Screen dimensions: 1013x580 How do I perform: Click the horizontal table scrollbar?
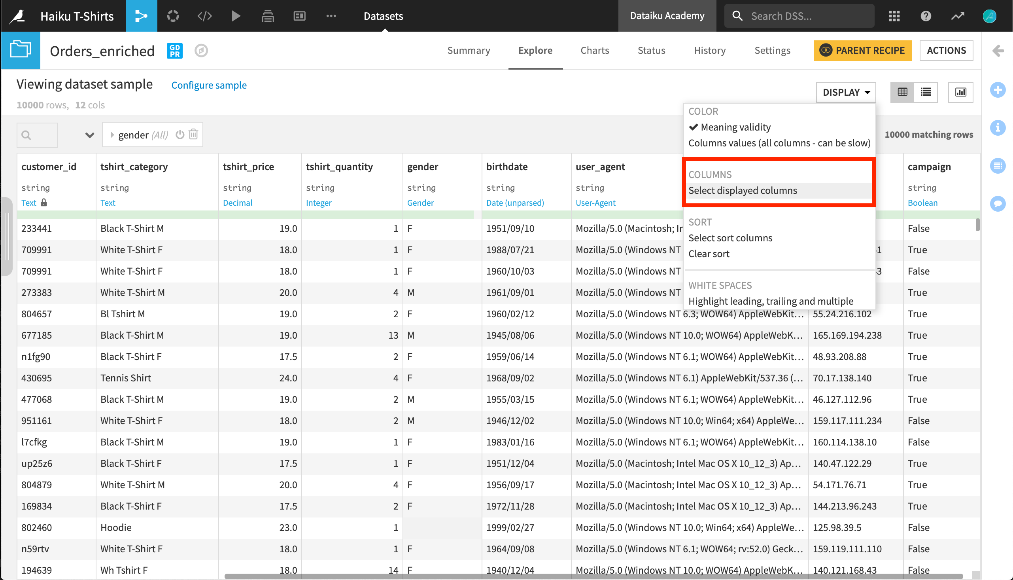(x=593, y=576)
